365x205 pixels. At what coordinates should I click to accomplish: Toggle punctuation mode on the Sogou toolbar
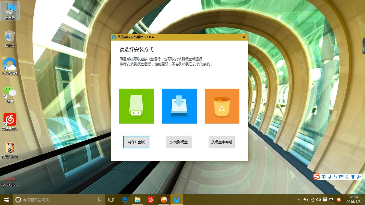[x=335, y=177]
